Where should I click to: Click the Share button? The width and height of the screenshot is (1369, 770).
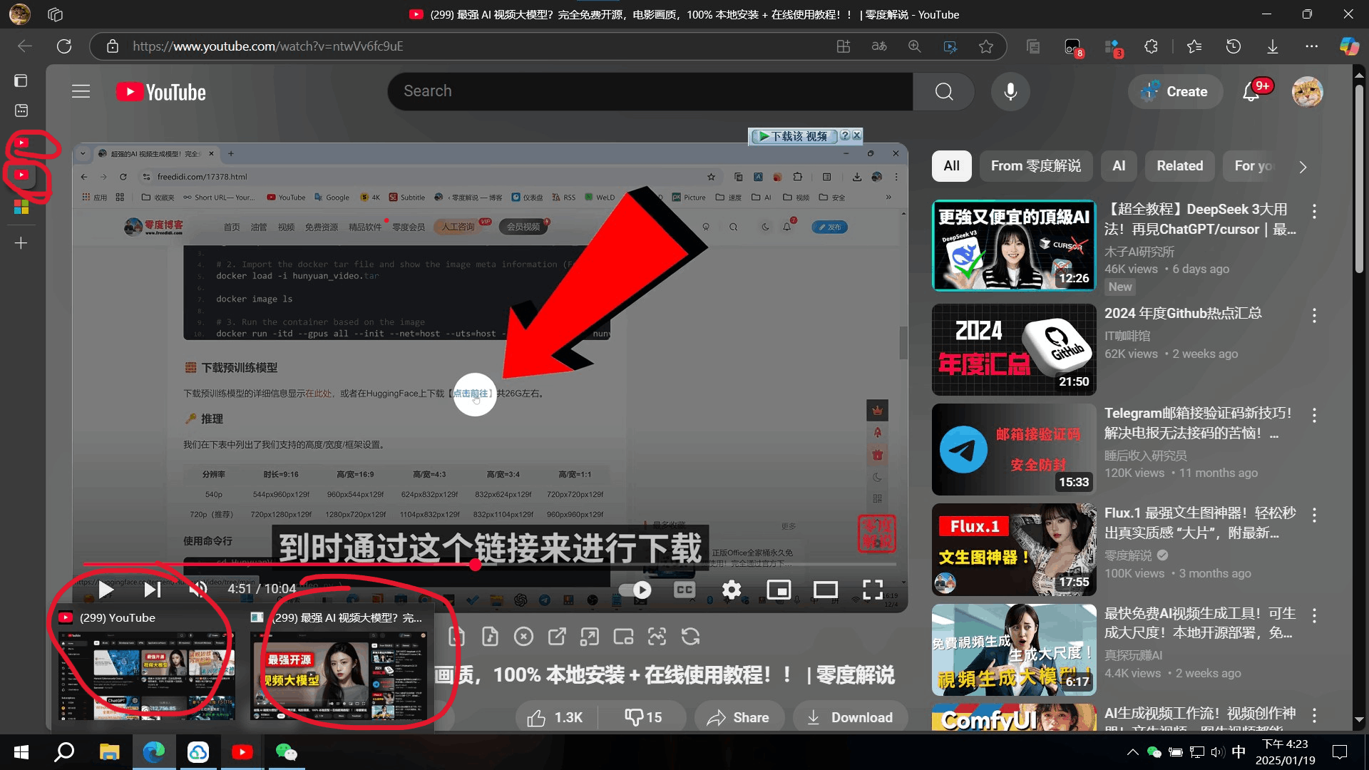[x=739, y=717]
